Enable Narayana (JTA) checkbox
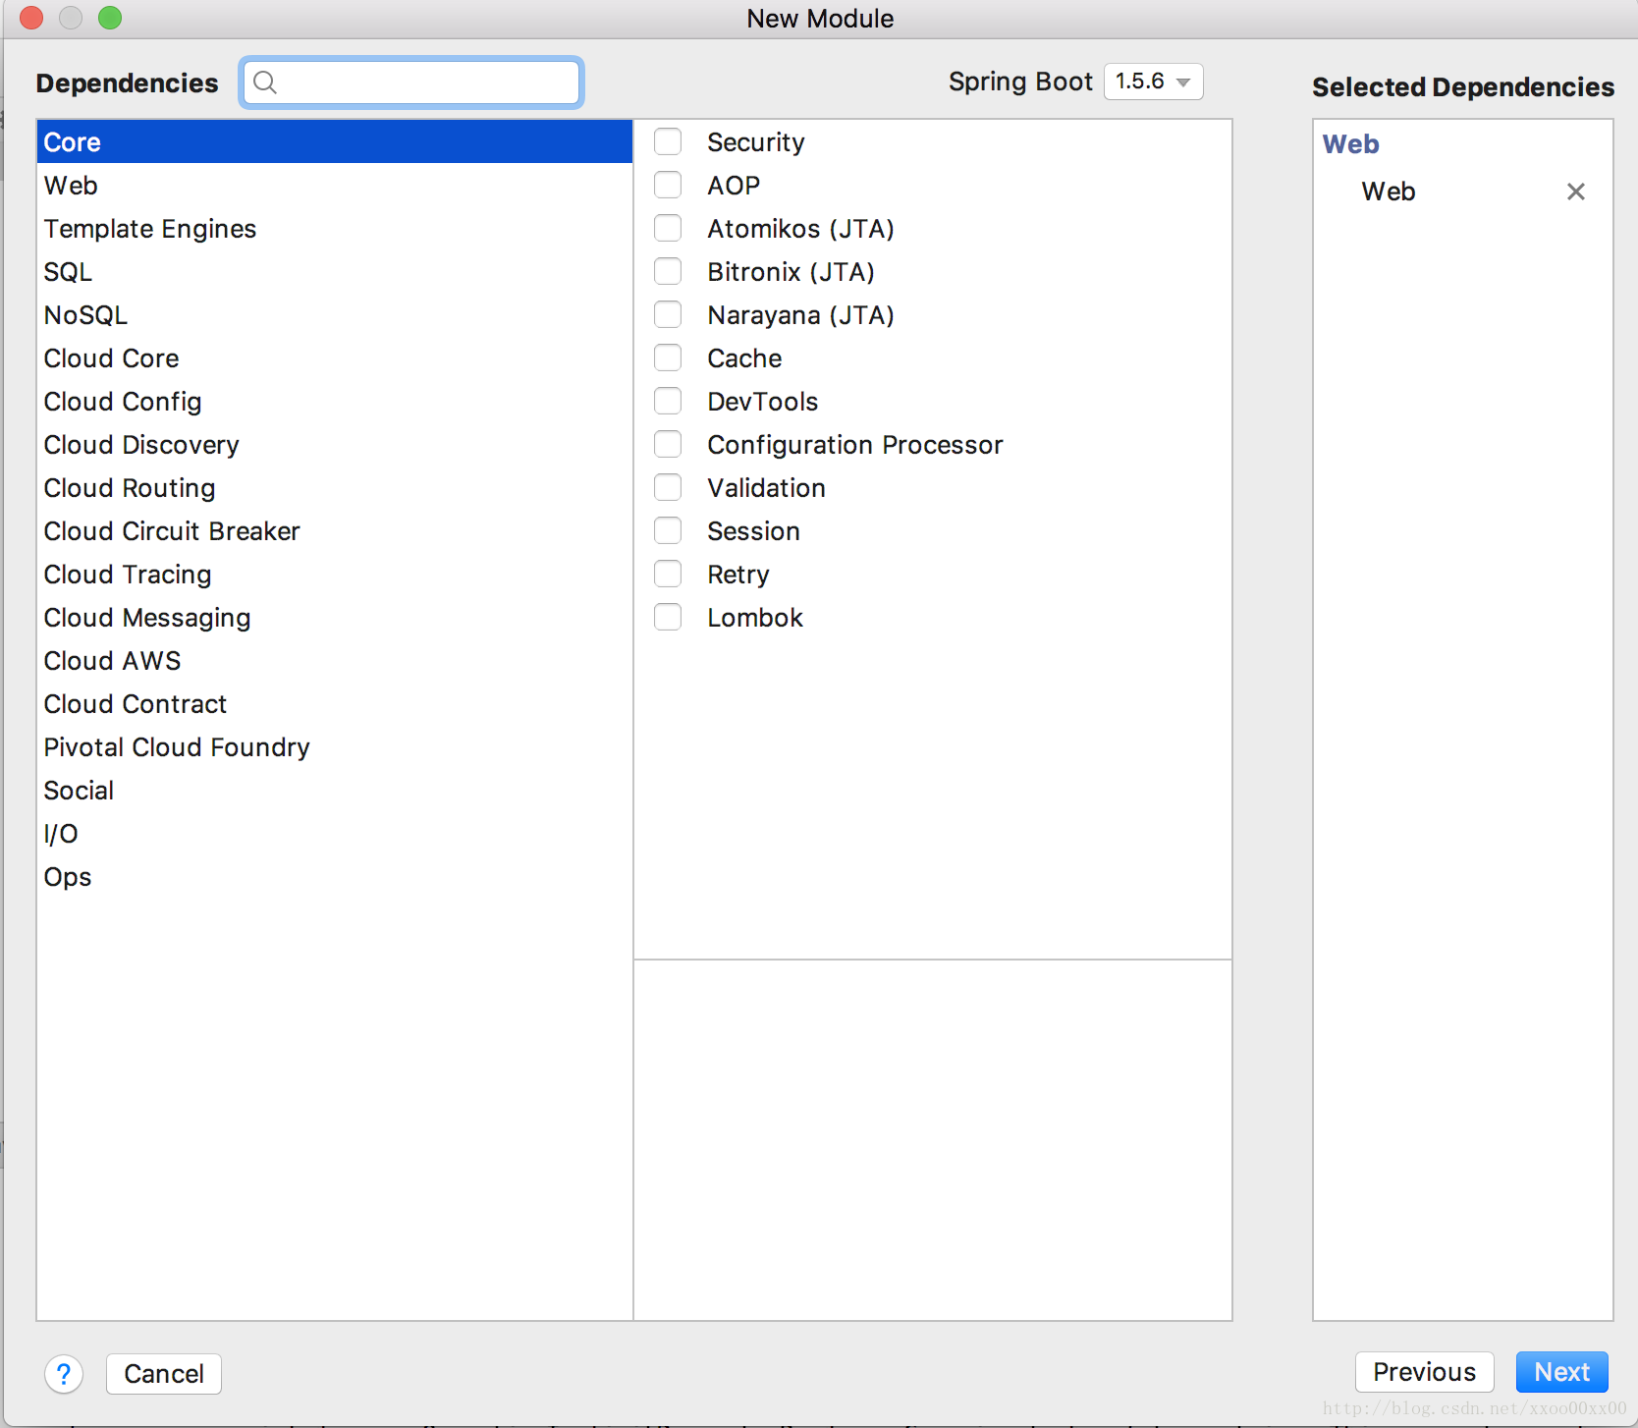The image size is (1638, 1428). (668, 314)
